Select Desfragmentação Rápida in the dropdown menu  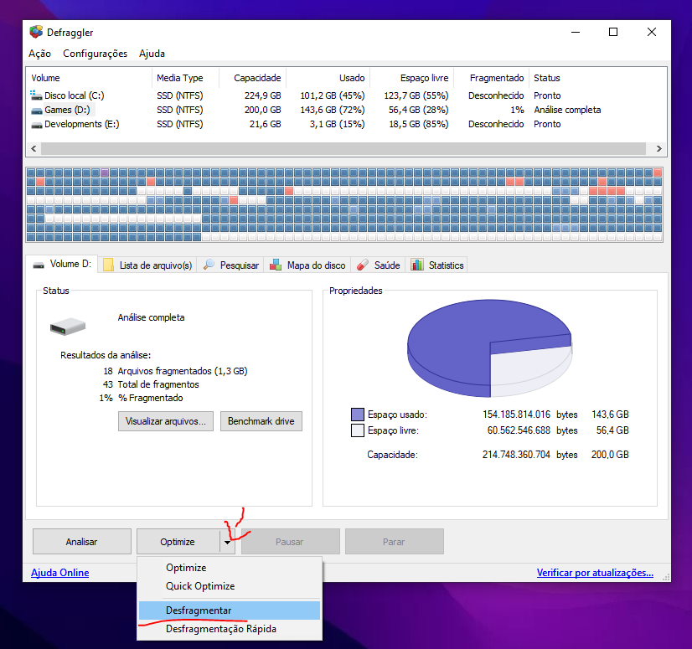coord(230,629)
